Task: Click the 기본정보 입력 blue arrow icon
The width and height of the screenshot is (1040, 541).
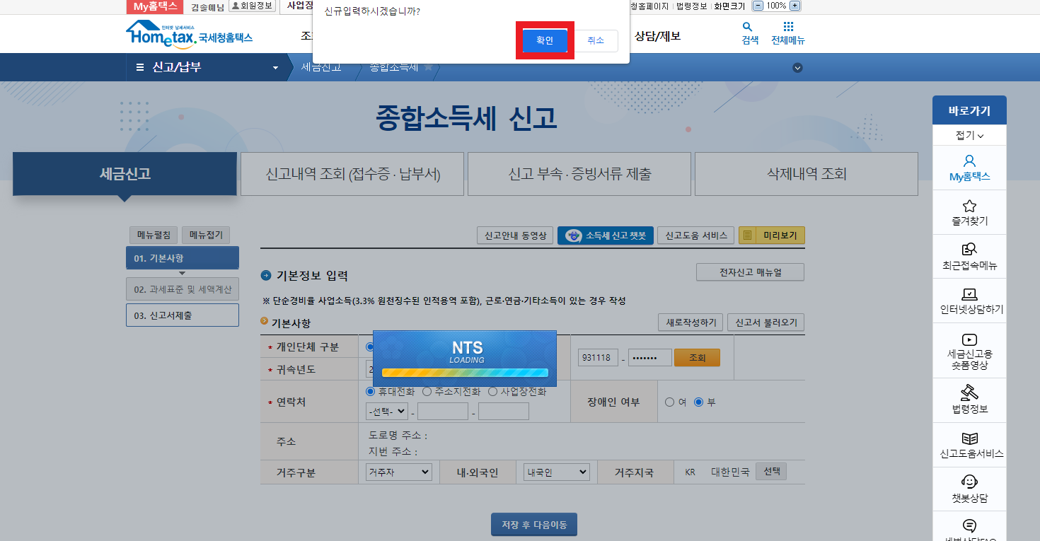Action: click(x=266, y=276)
